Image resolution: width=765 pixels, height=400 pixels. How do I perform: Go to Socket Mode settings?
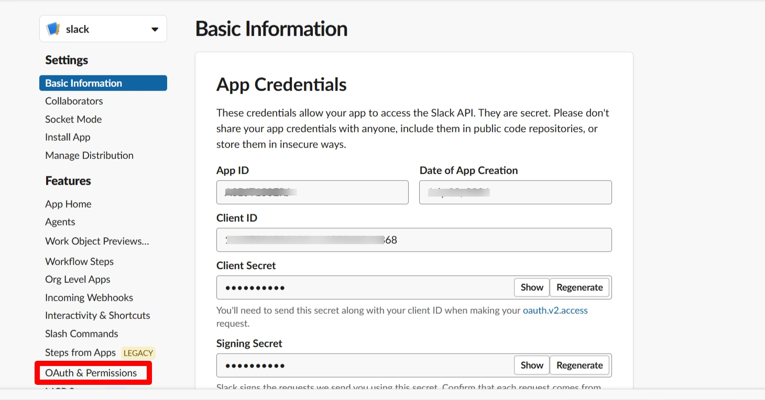coord(73,119)
